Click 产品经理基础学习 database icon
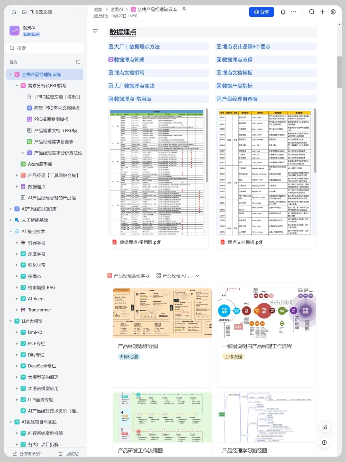This screenshot has height=462, width=346. 110,276
